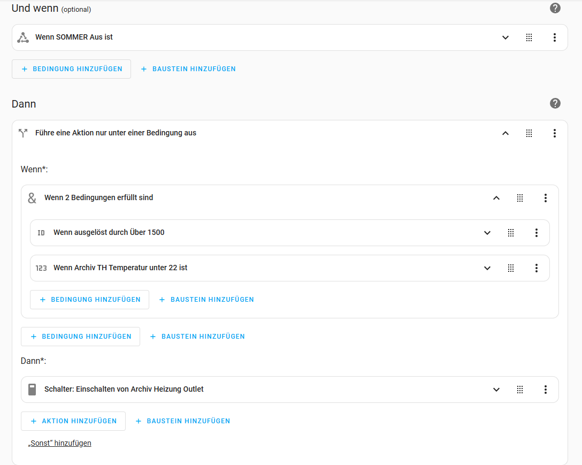
Task: Click 123 numeric icon of Archiv TH Temperatur row
Action: (x=41, y=268)
